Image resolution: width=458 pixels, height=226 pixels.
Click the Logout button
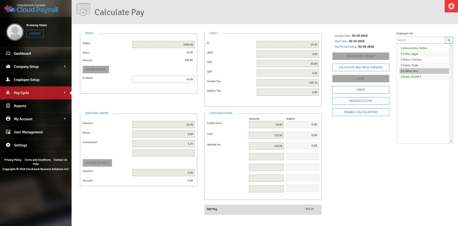(35, 34)
